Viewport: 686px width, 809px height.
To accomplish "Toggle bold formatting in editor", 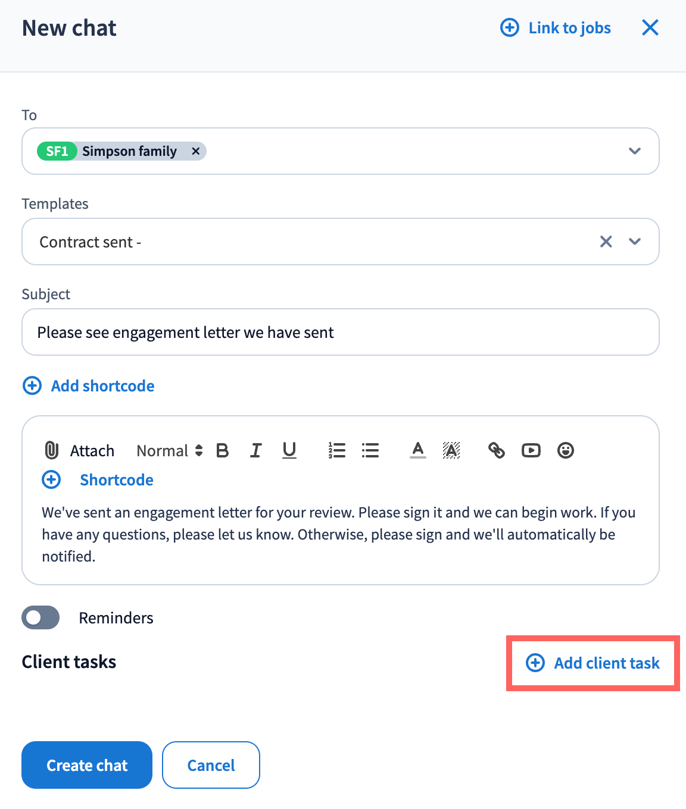I will 223,450.
